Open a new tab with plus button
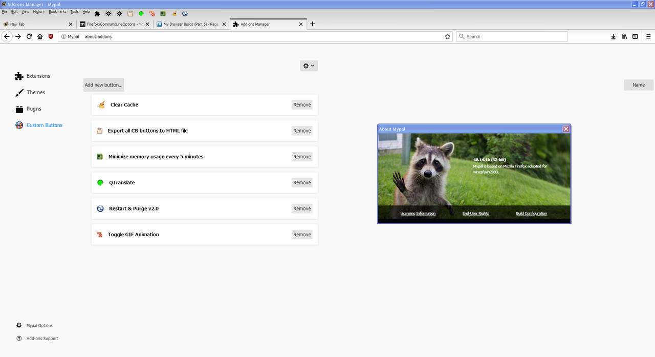 point(313,24)
